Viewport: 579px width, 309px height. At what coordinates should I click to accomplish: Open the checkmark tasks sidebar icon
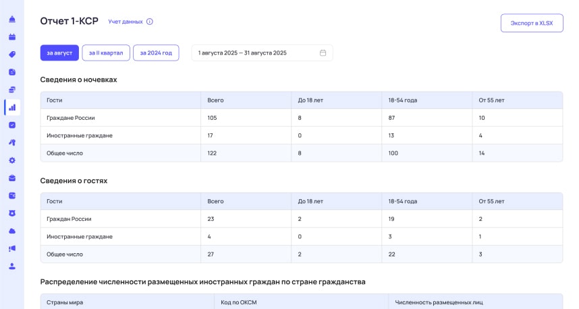(x=12, y=125)
